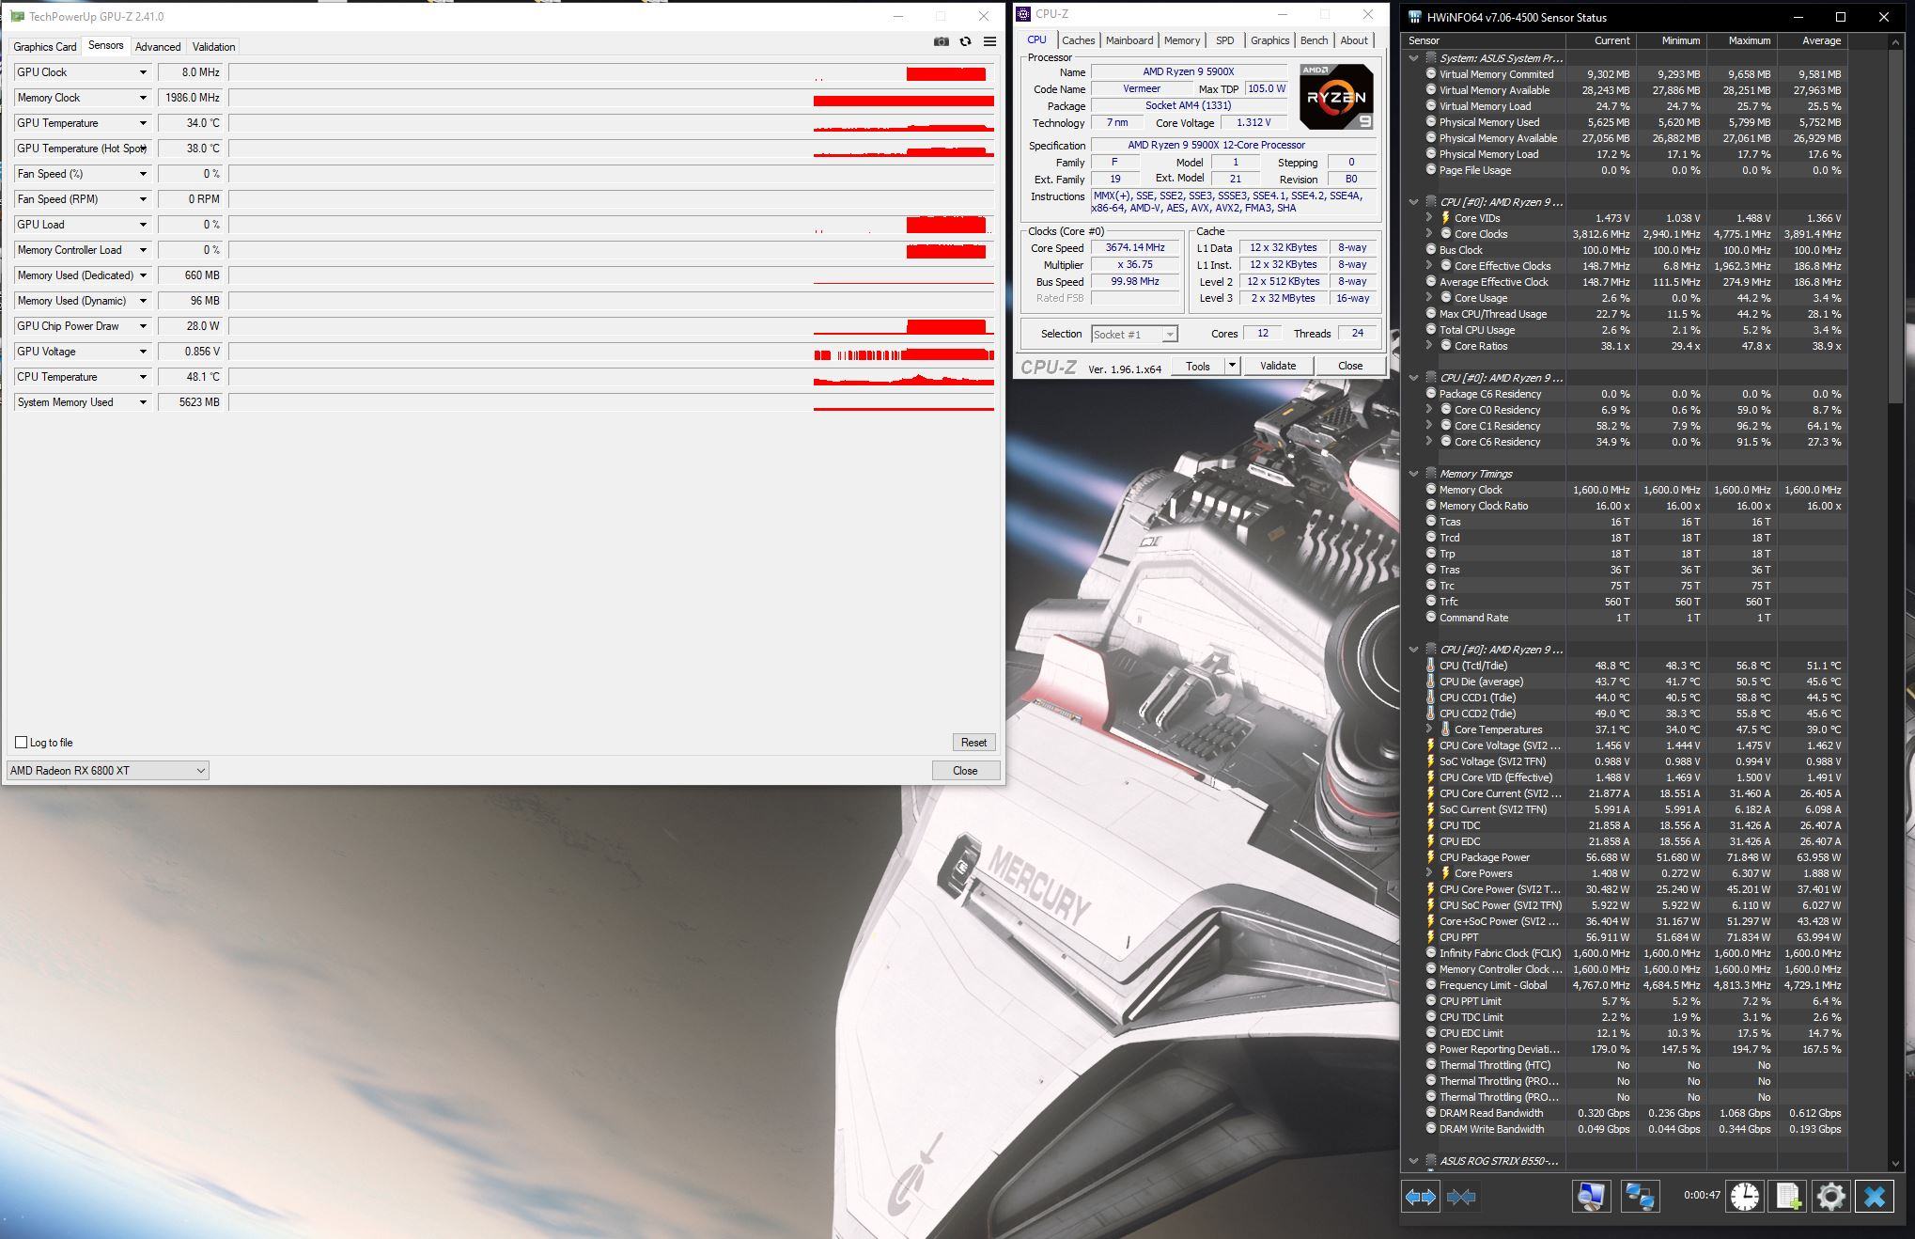Click the Ryzen 9 logo in CPU-Z
The width and height of the screenshot is (1915, 1239).
tap(1336, 97)
